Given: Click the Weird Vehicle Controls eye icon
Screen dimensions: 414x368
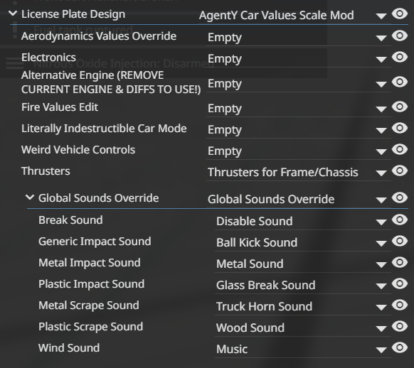Looking at the screenshot, I should [400, 149].
